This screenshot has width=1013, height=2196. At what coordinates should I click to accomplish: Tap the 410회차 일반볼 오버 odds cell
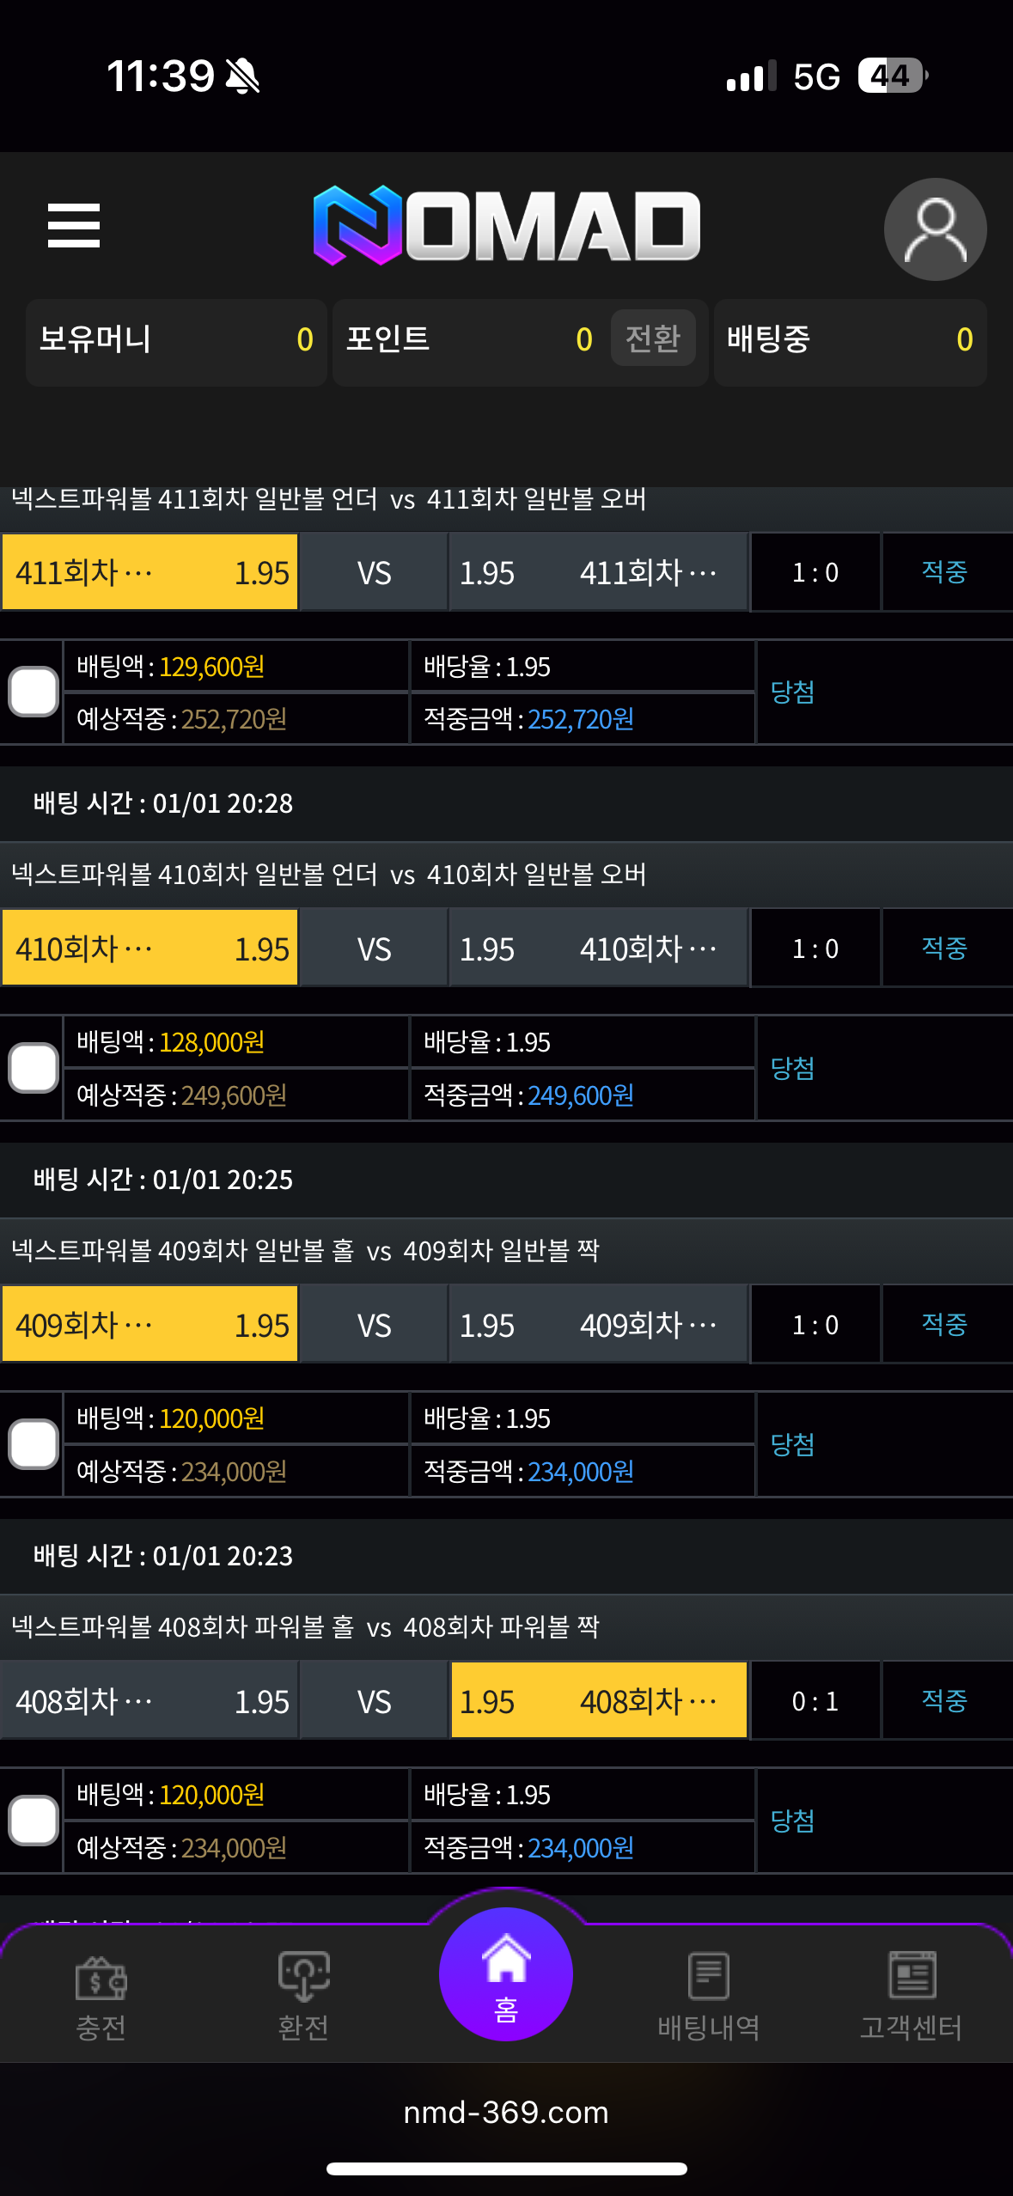(599, 949)
